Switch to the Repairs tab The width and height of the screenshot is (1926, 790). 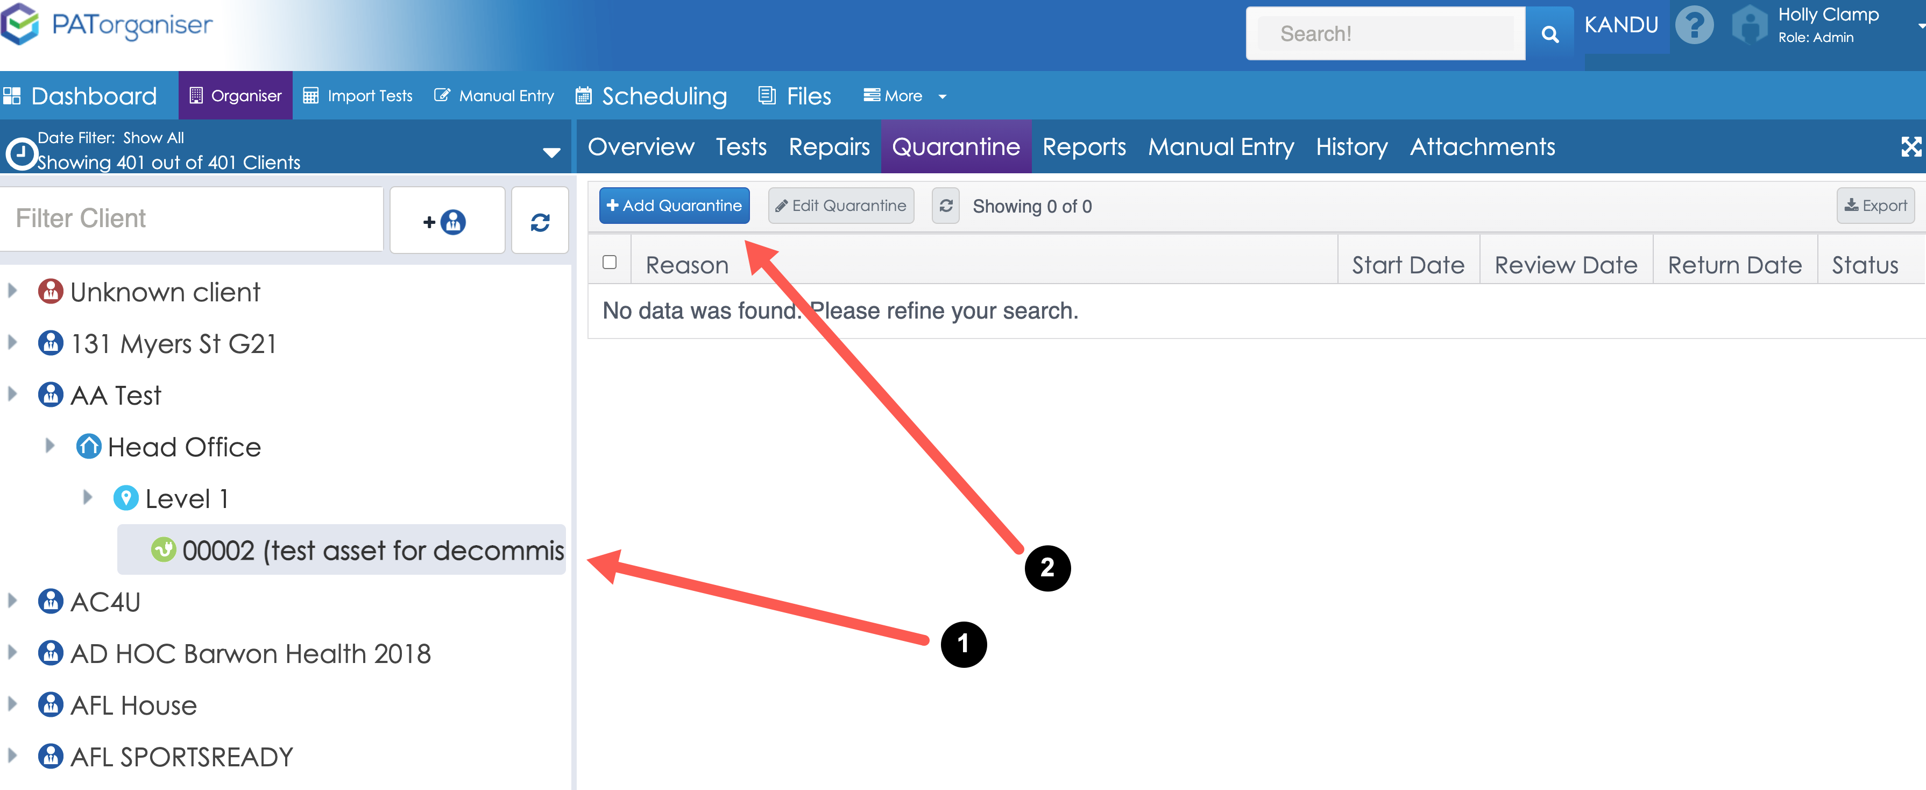tap(829, 146)
